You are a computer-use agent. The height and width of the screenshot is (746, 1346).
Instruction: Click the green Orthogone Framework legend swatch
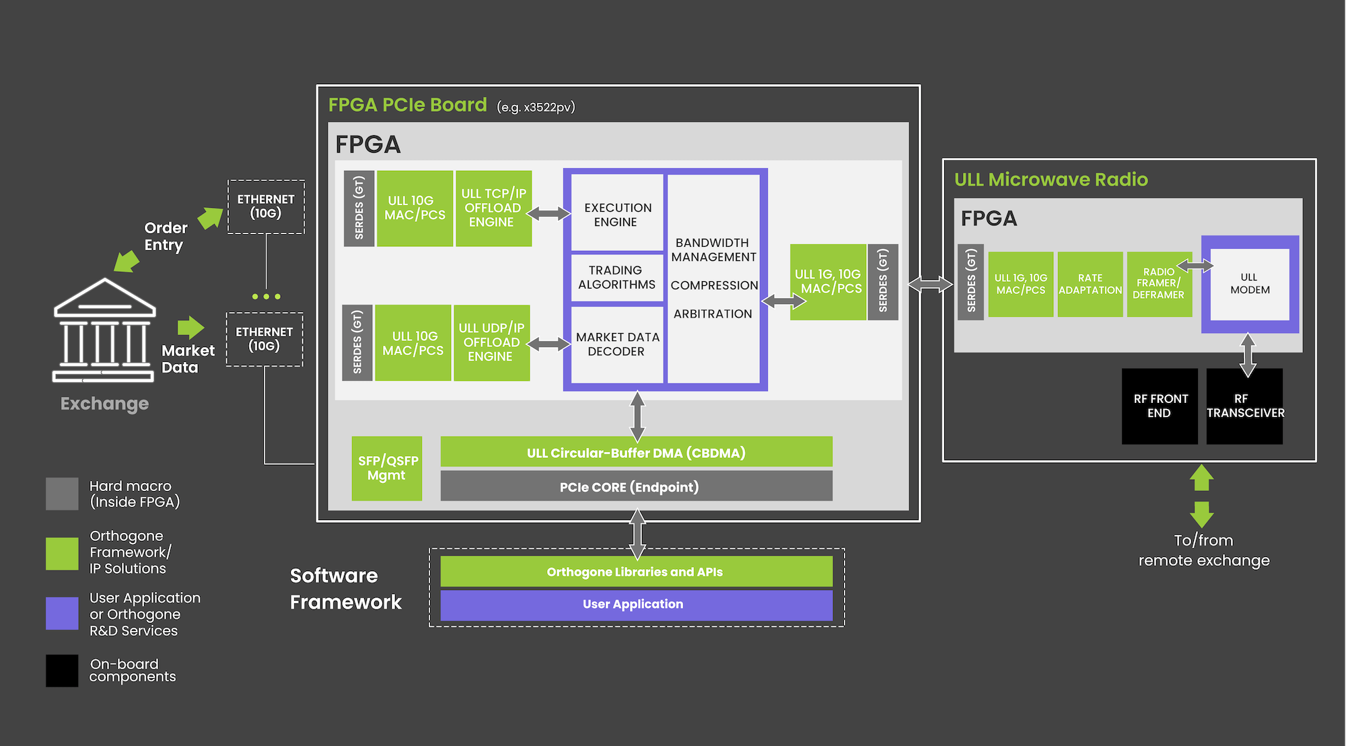(x=62, y=554)
